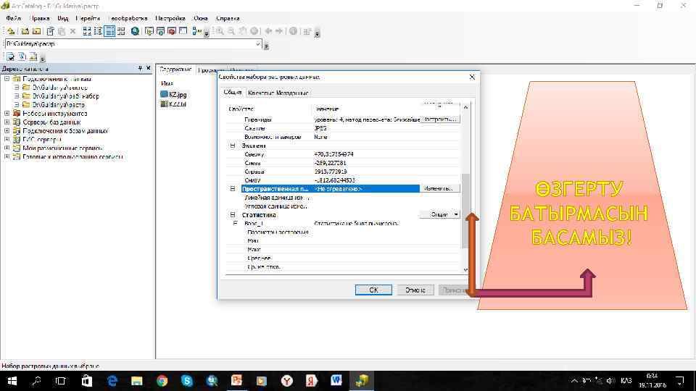Collapse the Экстент property group
The height and width of the screenshot is (391, 696).
click(x=232, y=146)
